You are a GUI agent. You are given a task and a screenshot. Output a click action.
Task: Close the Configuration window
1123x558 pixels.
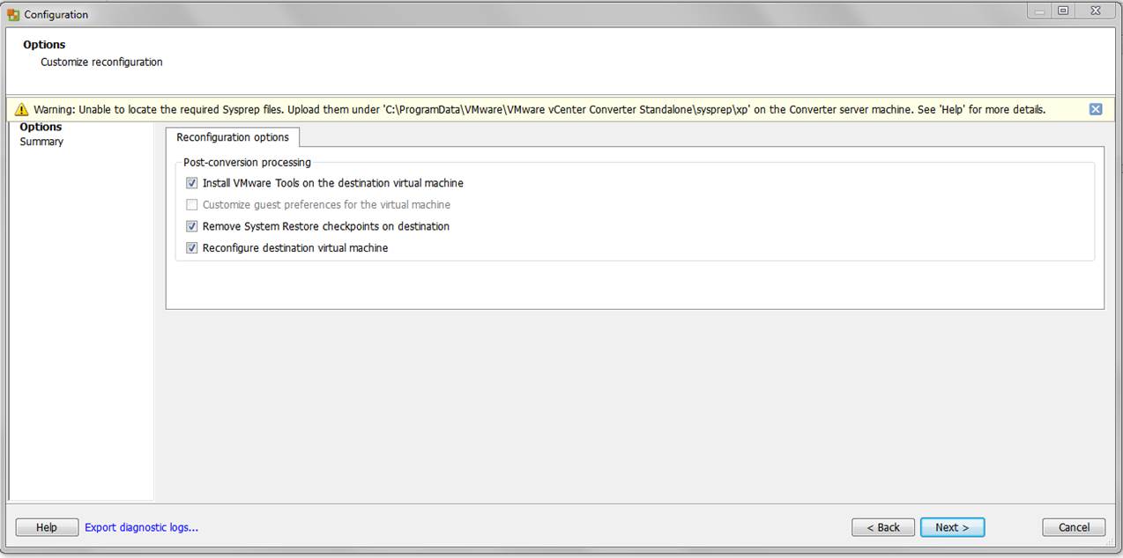[1095, 11]
